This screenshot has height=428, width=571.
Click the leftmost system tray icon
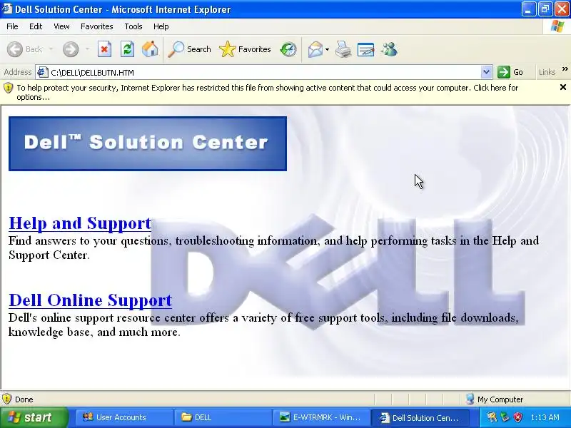(x=492, y=417)
